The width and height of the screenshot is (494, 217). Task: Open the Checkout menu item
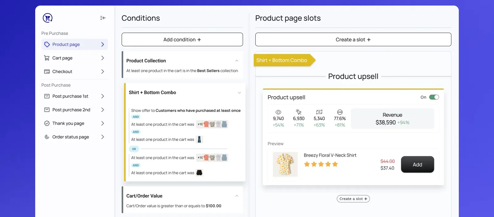point(75,72)
